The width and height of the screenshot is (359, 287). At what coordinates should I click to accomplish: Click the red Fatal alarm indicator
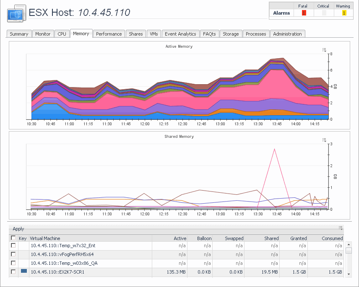[304, 13]
